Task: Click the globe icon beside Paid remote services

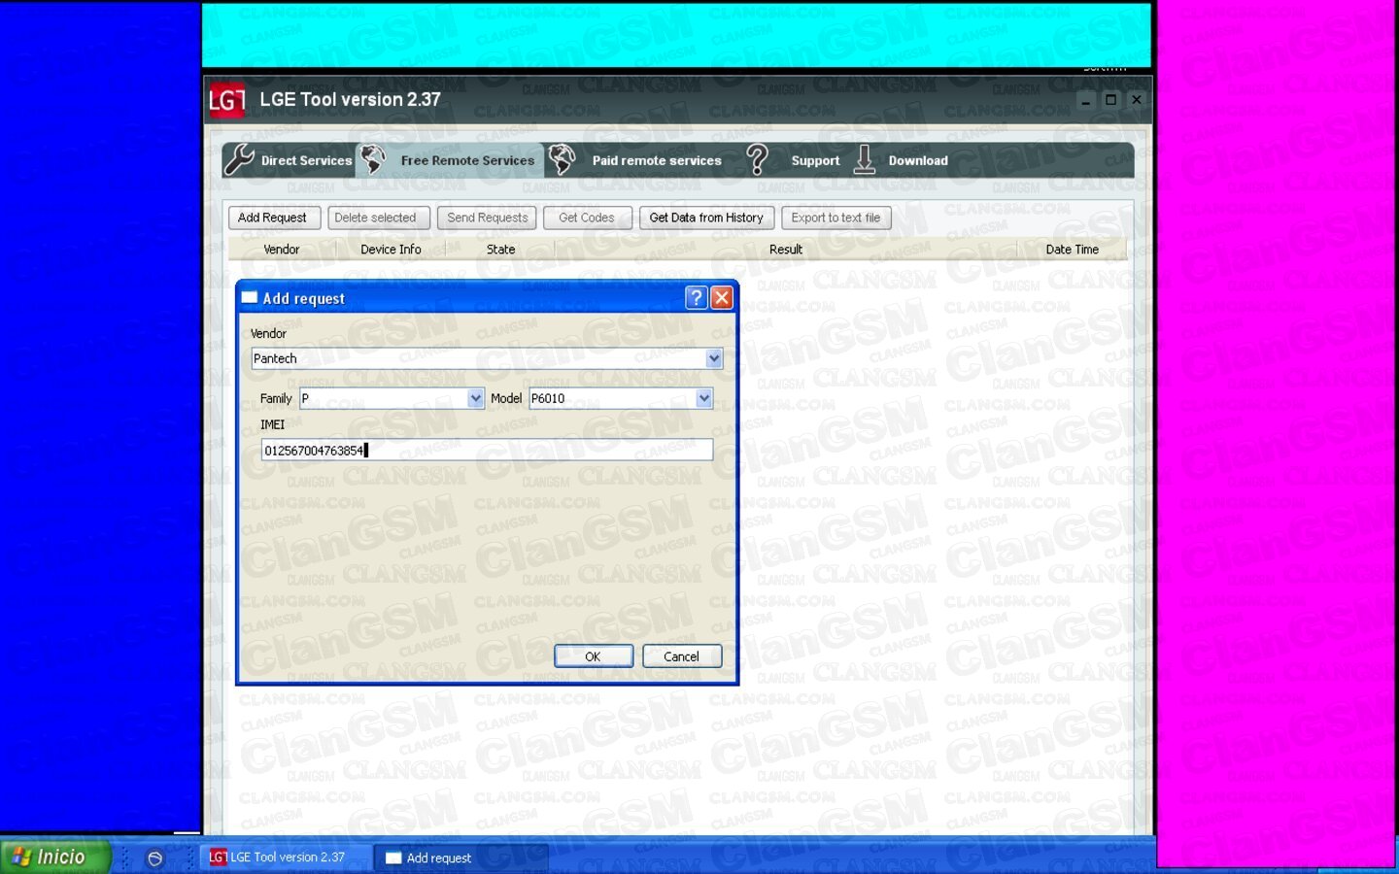Action: pyautogui.click(x=562, y=159)
